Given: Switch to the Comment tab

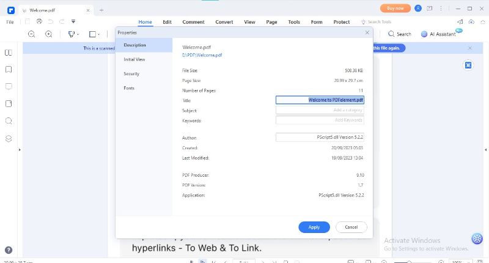Looking at the screenshot, I should pyautogui.click(x=193, y=22).
